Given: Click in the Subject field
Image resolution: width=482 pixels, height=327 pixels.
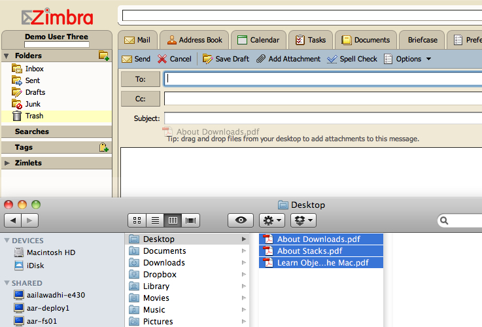Looking at the screenshot, I should 323,118.
